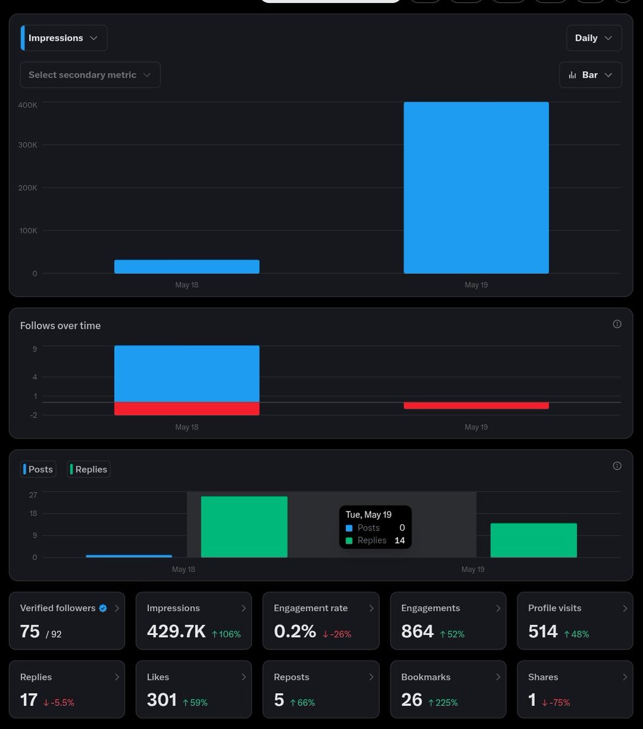The image size is (643, 729).
Task: Open the Impressions 429.7K card
Action: tap(194, 621)
